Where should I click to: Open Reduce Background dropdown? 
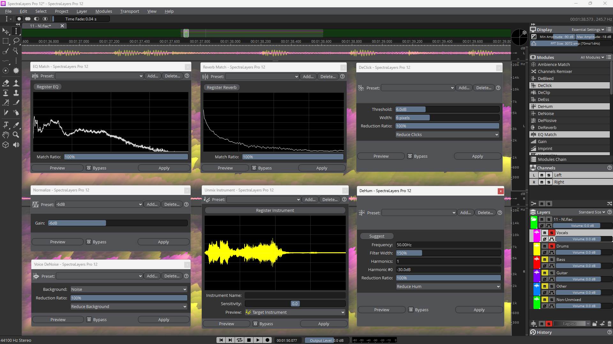coord(129,306)
